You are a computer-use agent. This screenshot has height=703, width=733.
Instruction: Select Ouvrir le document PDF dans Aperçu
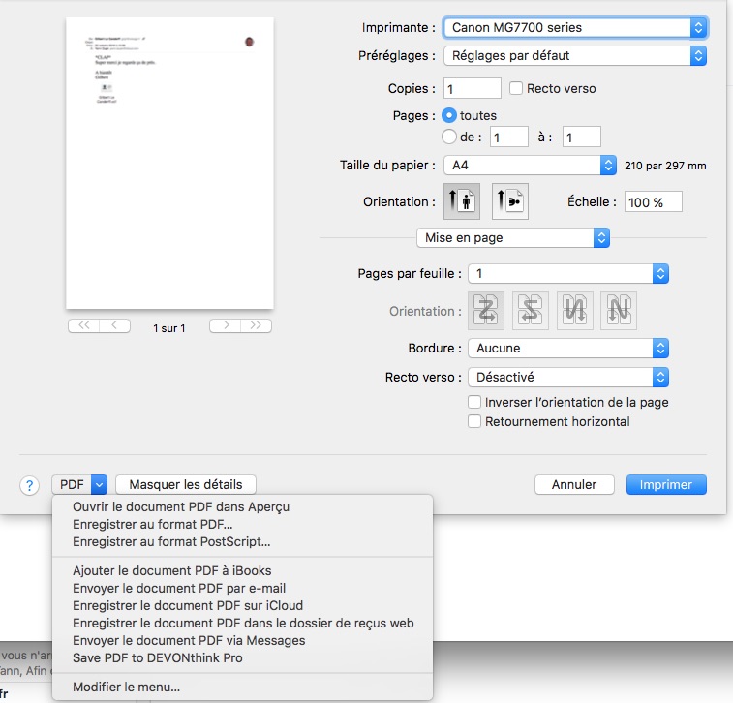(x=180, y=506)
